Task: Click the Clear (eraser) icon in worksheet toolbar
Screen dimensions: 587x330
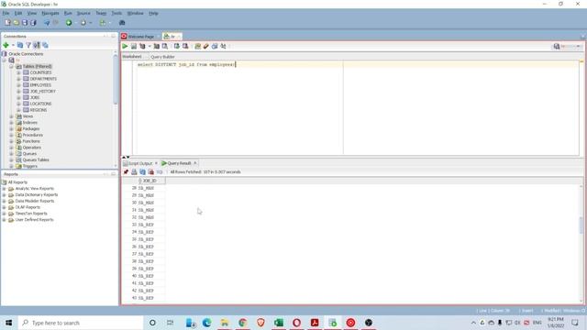Action: click(x=205, y=46)
